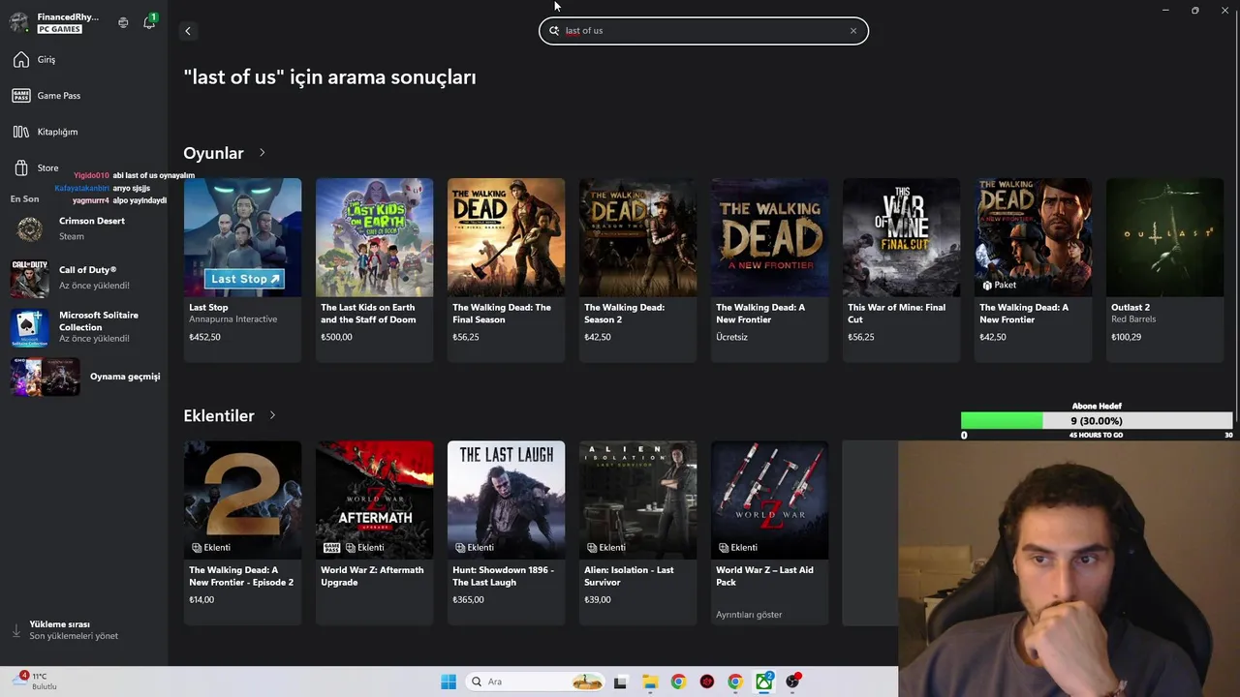The height and width of the screenshot is (697, 1240).
Task: Open Alien: Isolation Last Survivor cover
Action: [x=637, y=500]
